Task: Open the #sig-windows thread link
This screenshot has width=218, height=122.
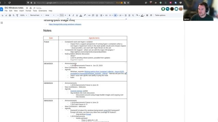Action: pos(89,115)
